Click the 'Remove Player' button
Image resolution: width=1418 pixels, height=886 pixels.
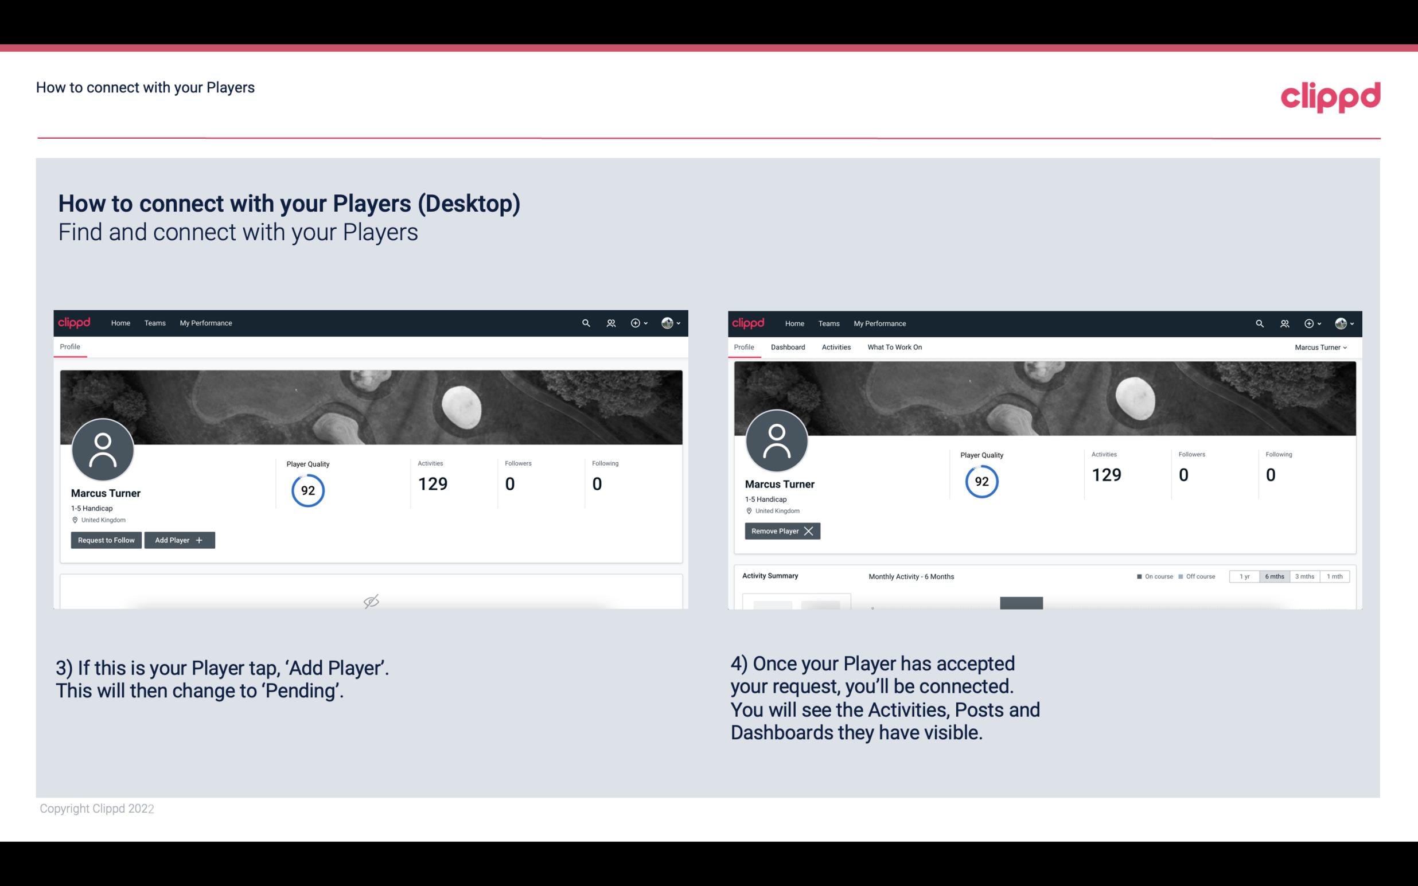click(x=781, y=531)
